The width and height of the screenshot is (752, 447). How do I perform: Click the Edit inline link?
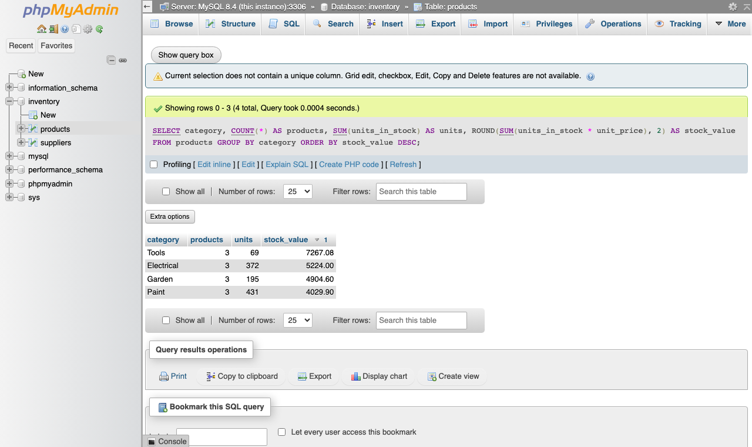click(214, 165)
